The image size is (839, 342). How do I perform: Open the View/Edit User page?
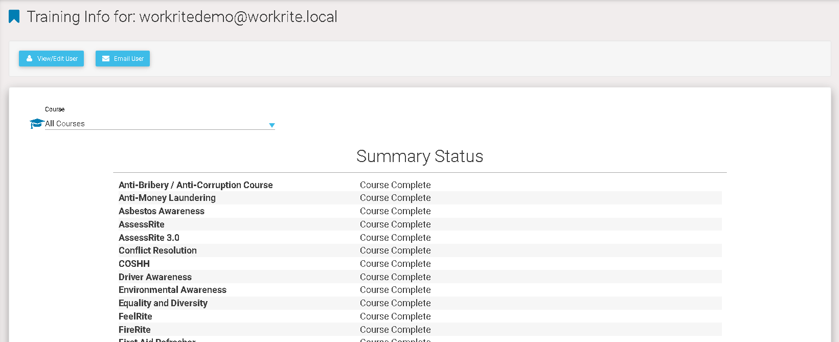pyautogui.click(x=52, y=59)
